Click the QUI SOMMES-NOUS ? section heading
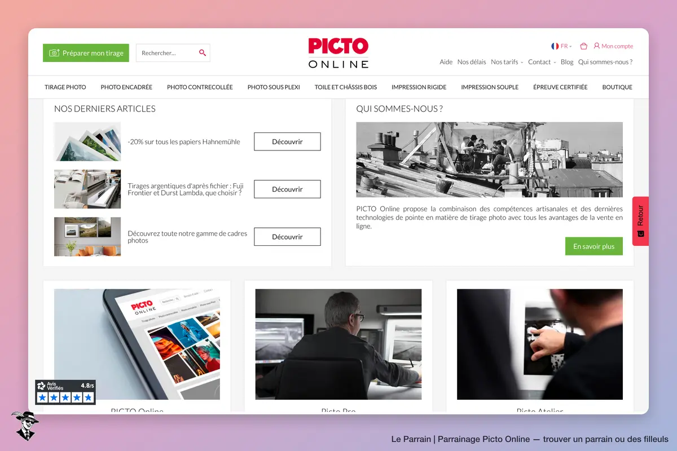 399,109
